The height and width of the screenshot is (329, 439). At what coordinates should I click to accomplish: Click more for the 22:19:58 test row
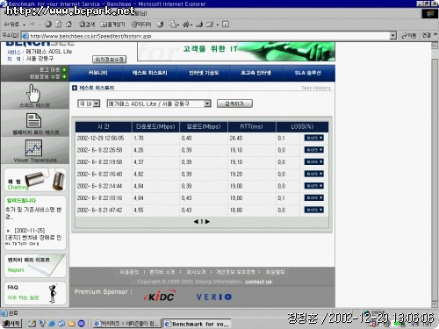(313, 161)
